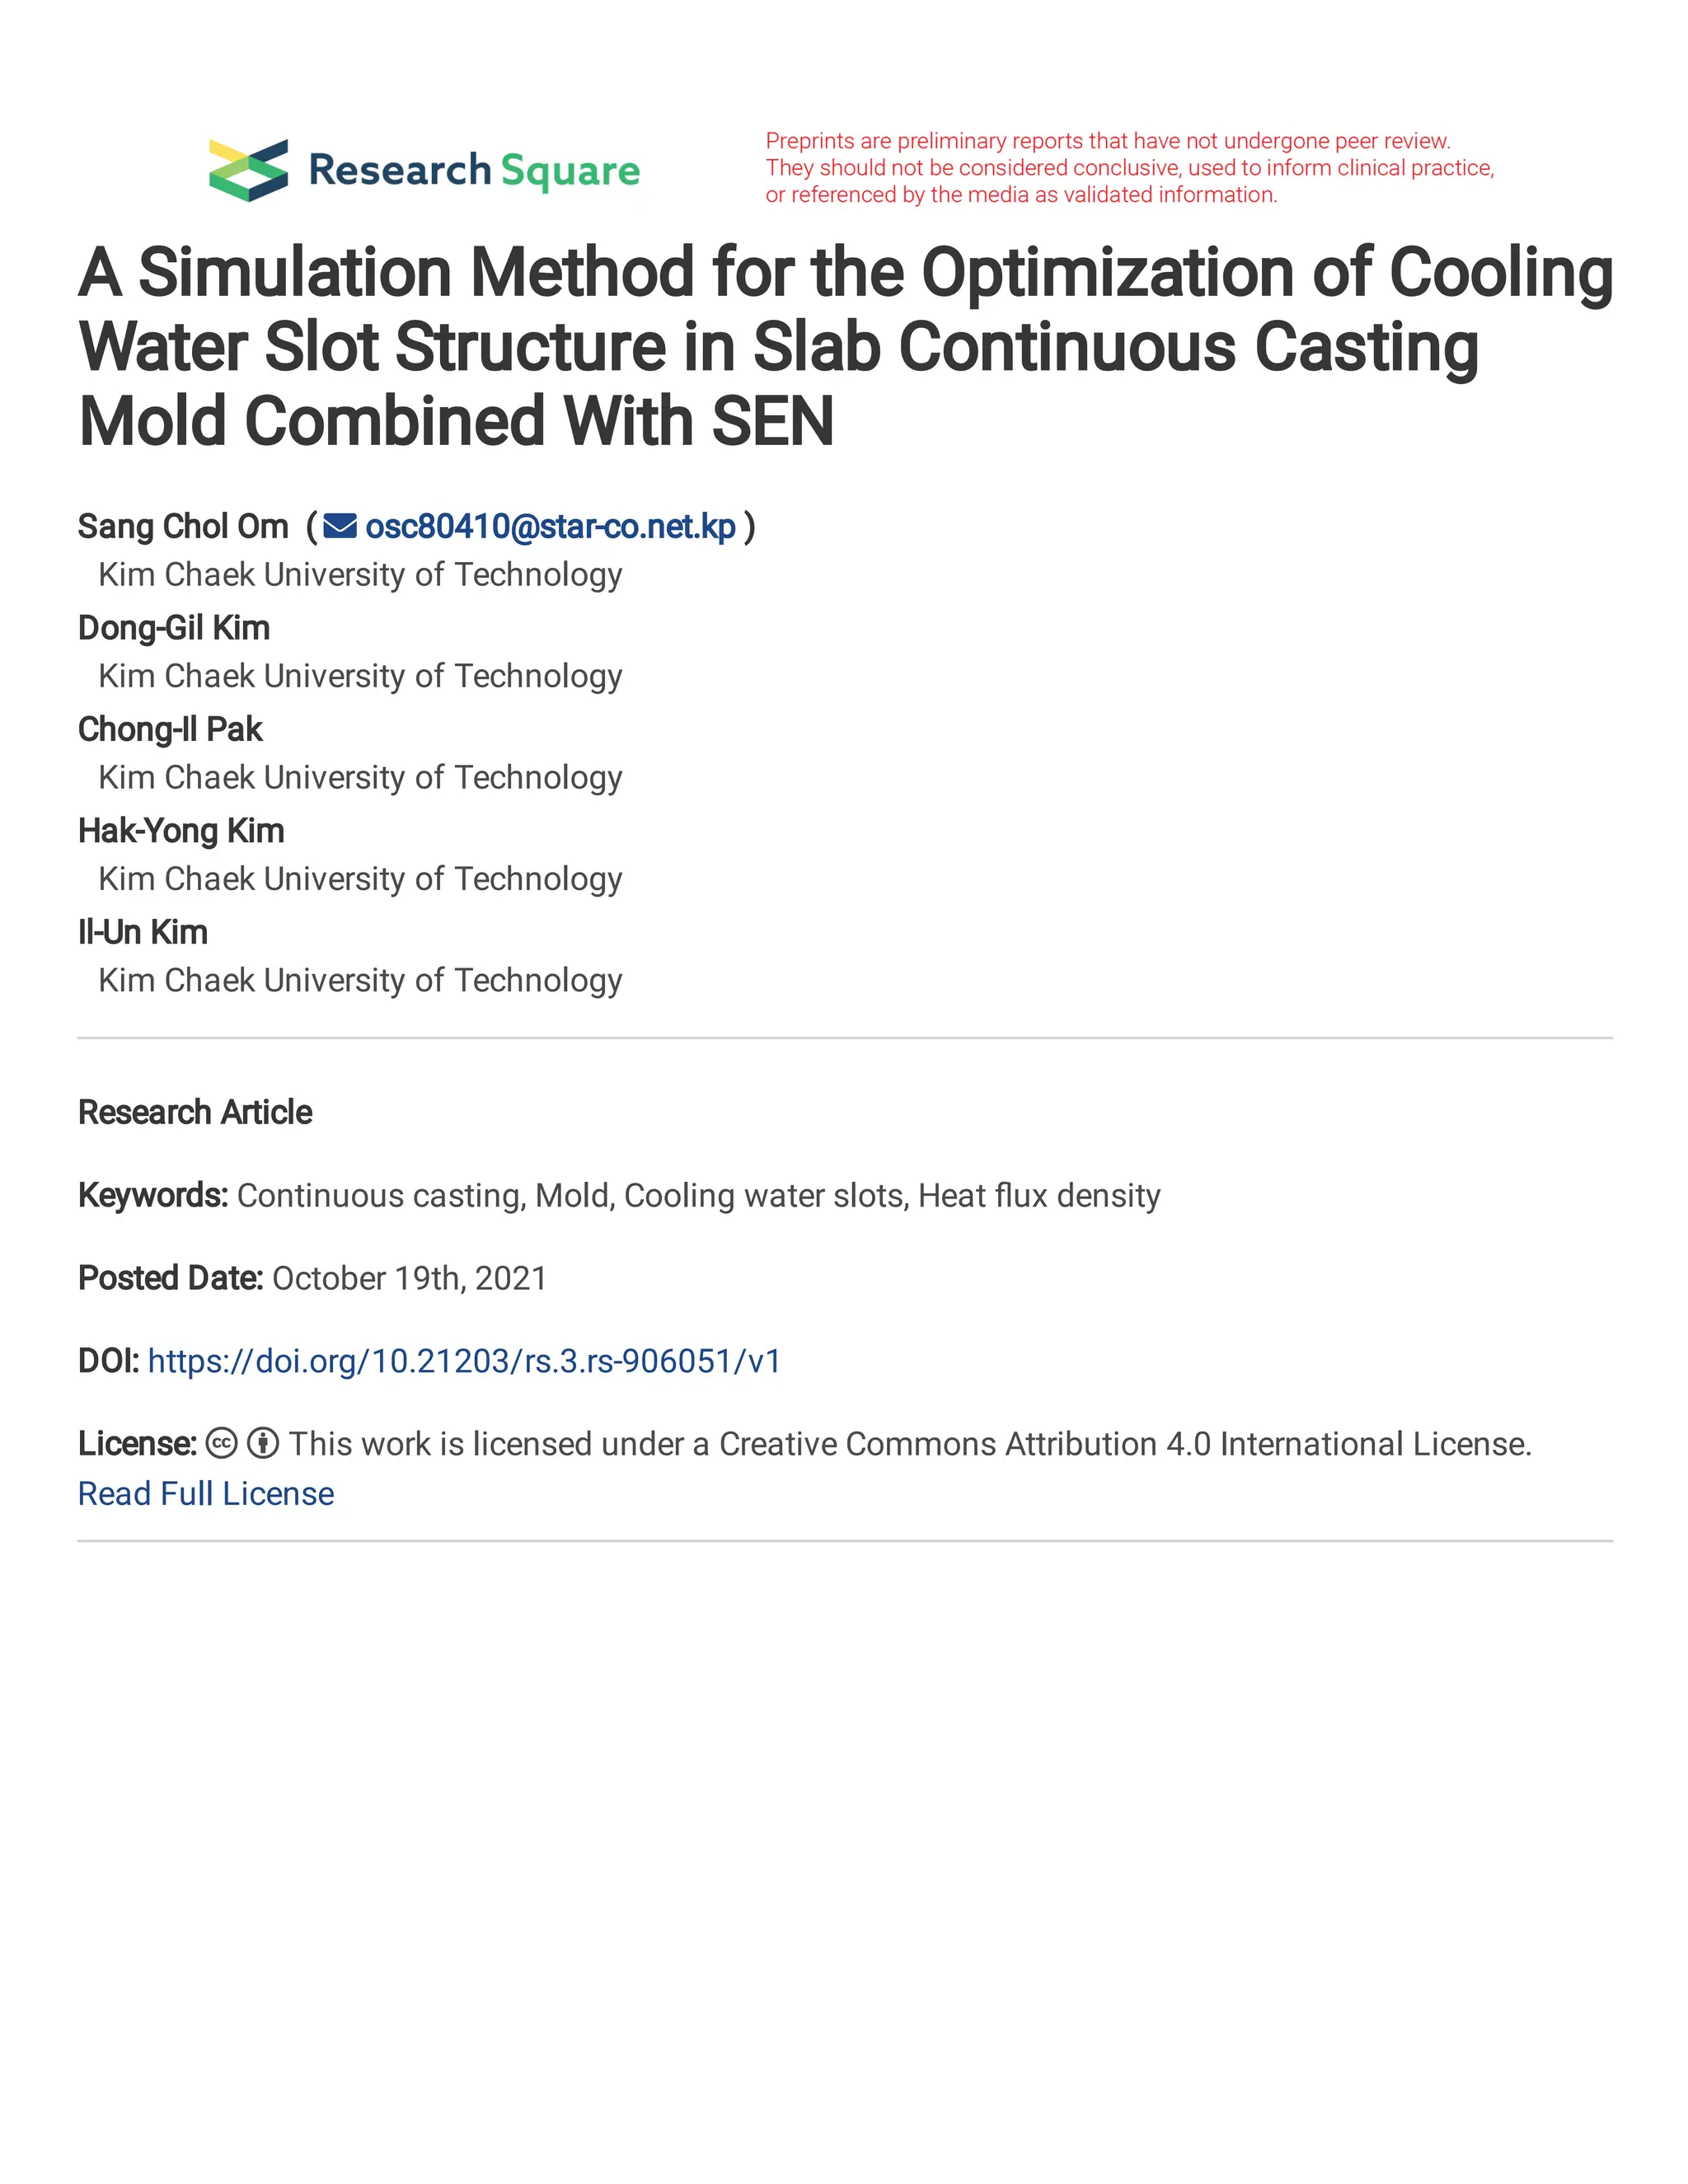Open the osc80410@star-co.net.kp email link
This screenshot has width=1688, height=2184.
[x=551, y=526]
